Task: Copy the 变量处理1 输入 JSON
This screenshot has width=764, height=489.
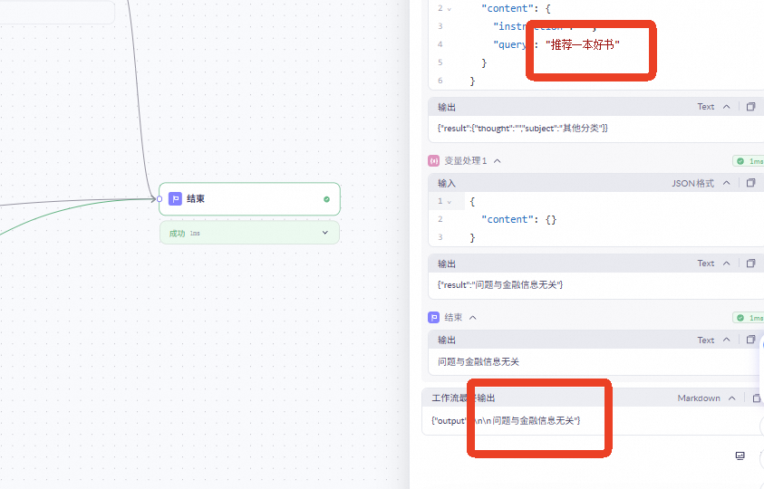Action: click(x=750, y=183)
